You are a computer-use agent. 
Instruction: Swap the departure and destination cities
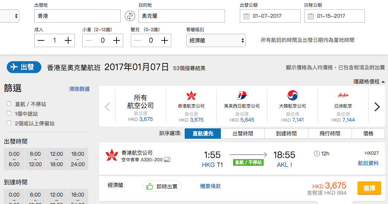coord(130,16)
